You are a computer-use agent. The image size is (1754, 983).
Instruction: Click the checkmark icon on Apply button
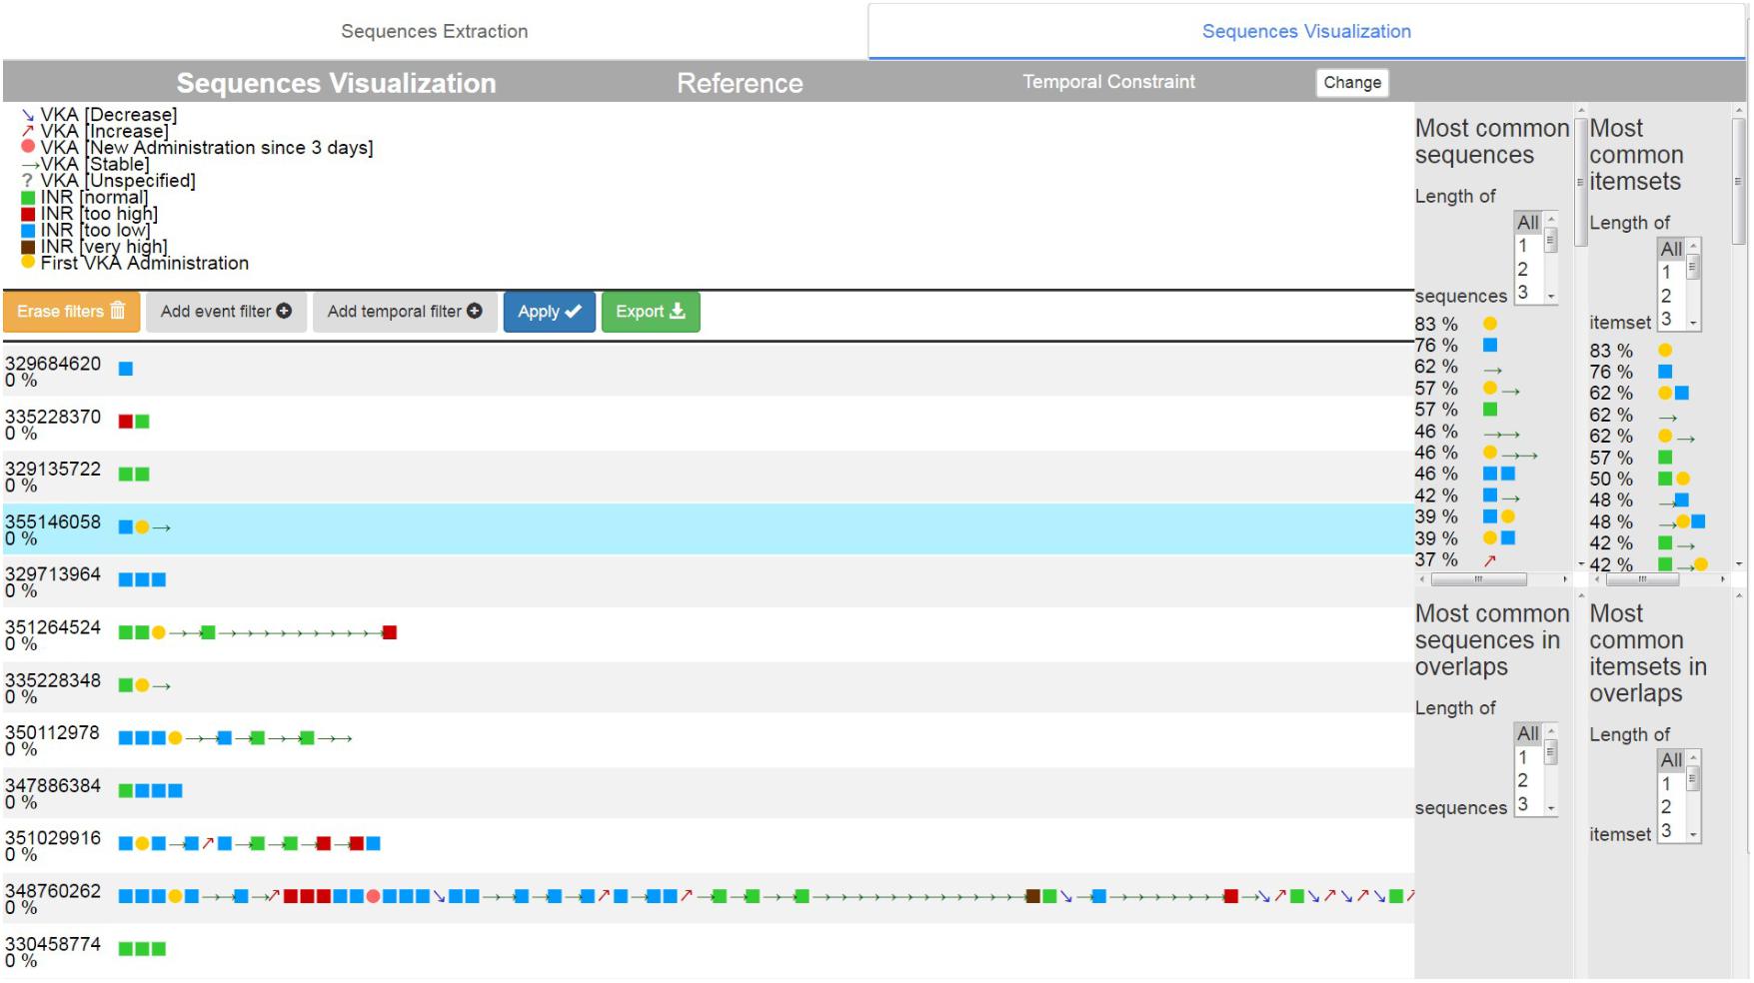click(x=574, y=312)
